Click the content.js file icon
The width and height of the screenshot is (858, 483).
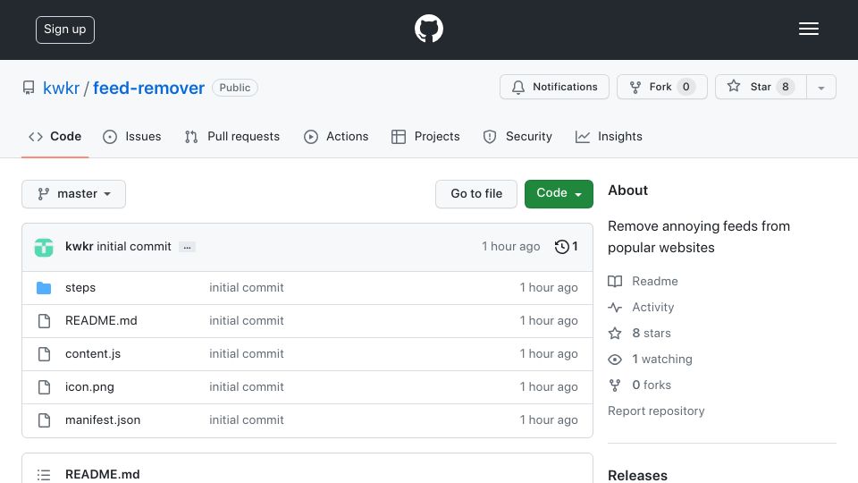click(45, 354)
